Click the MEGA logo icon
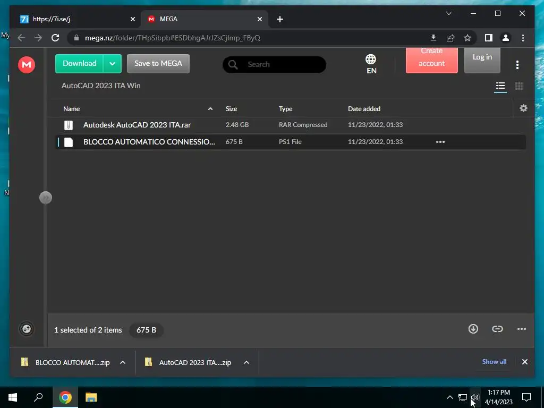The width and height of the screenshot is (544, 408). click(x=27, y=64)
